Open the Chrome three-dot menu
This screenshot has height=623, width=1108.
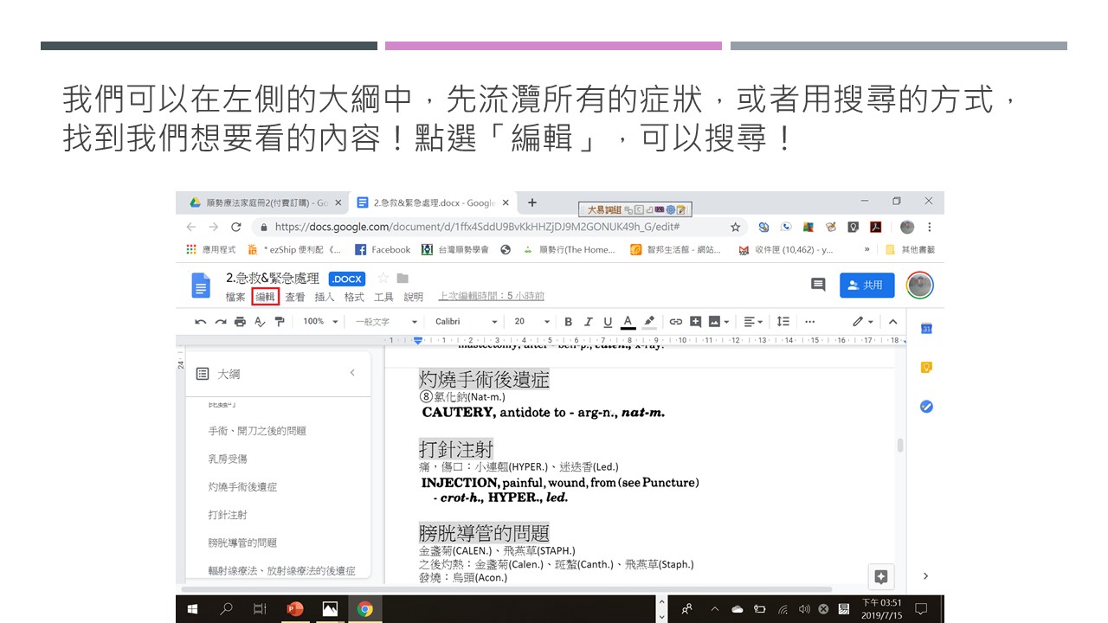930,227
